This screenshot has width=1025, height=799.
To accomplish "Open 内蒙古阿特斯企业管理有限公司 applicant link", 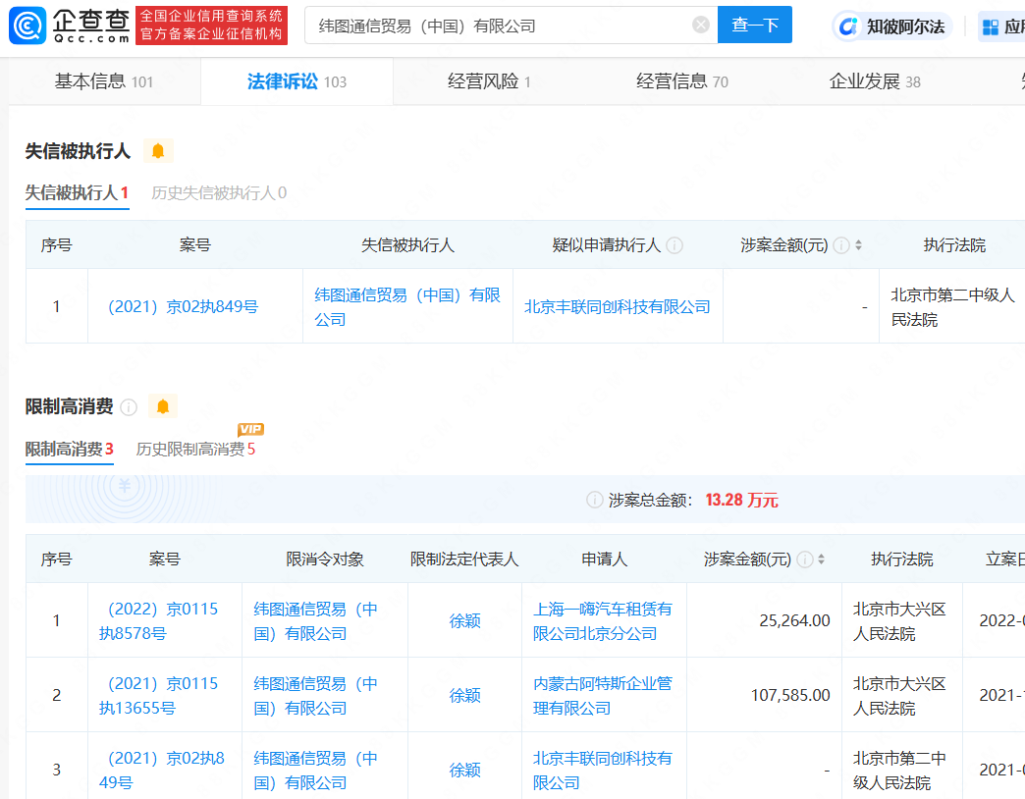I will (x=602, y=695).
